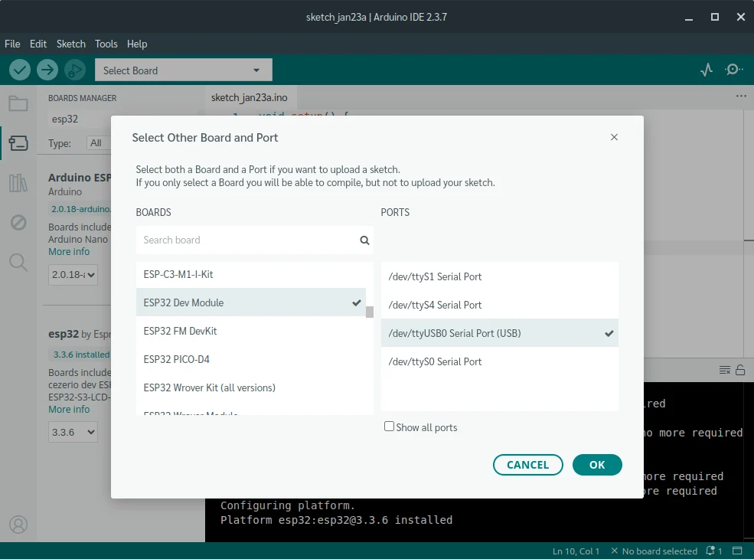Open the Type filter dropdown
The image size is (754, 559).
click(x=97, y=143)
